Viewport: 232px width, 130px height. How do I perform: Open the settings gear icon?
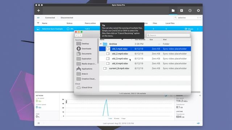(198, 10)
